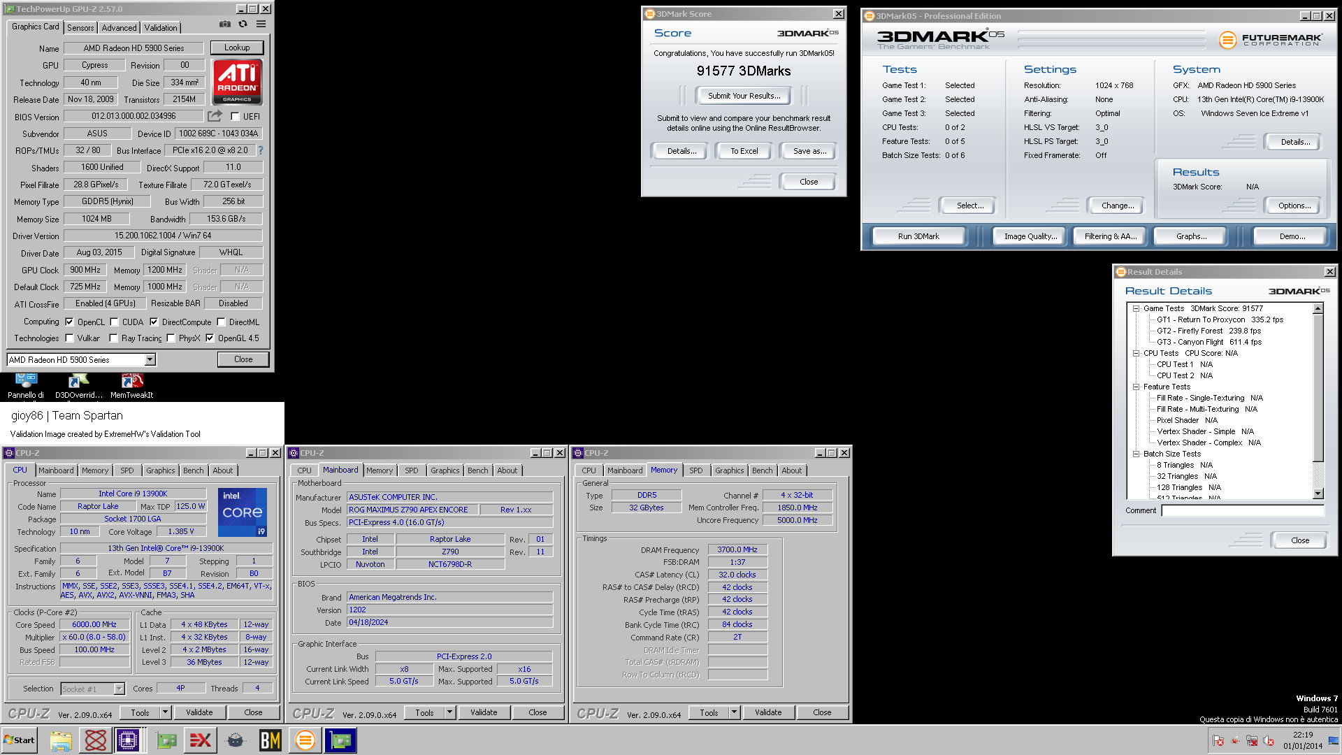Click Validate in the CPU-Z Memory window
Screen dimensions: 1342x755
pos(768,712)
